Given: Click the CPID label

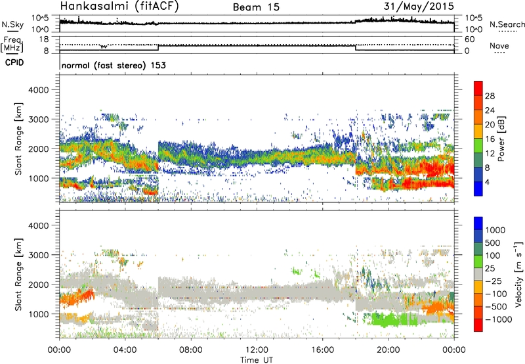Looking at the screenshot, I should [x=14, y=62].
